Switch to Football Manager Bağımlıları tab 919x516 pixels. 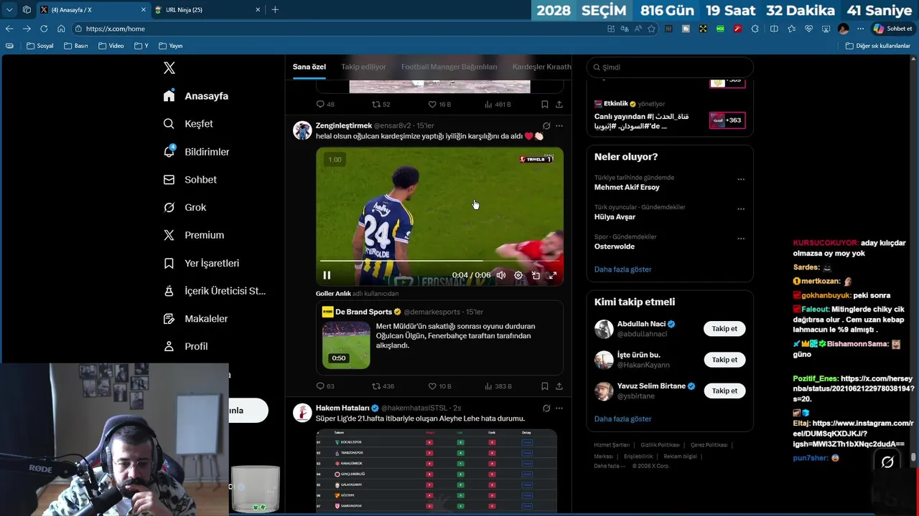[449, 67]
